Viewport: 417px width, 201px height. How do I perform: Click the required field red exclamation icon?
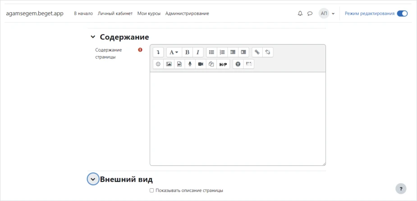point(140,50)
